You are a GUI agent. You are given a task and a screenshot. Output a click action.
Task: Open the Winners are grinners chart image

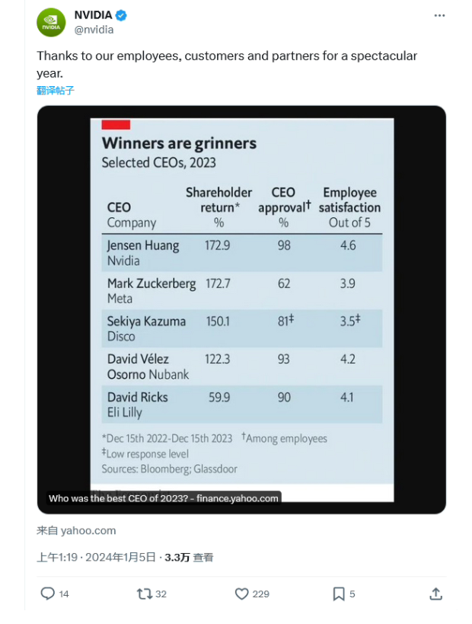click(x=242, y=309)
